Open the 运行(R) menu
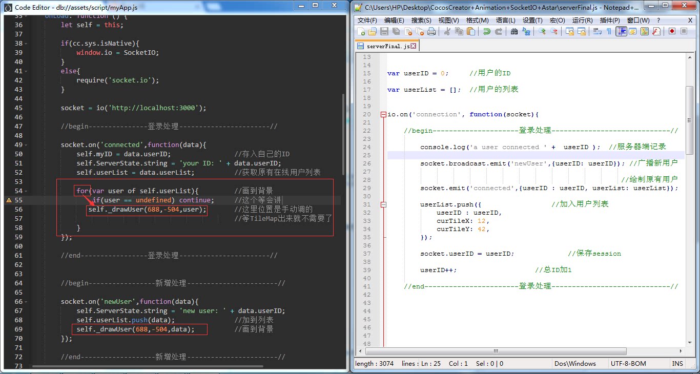This screenshot has width=700, height=374. [582, 20]
